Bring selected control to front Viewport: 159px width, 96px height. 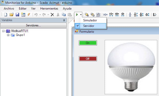click(87, 15)
